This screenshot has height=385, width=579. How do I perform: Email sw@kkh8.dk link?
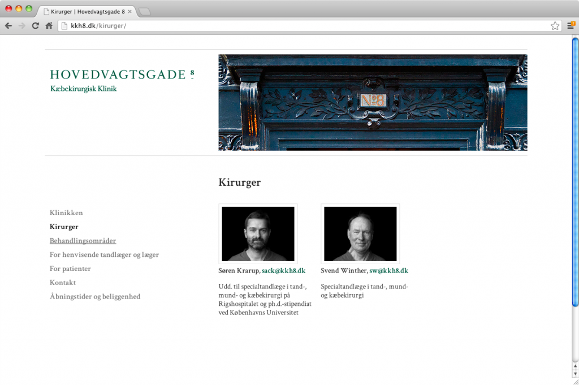(389, 270)
